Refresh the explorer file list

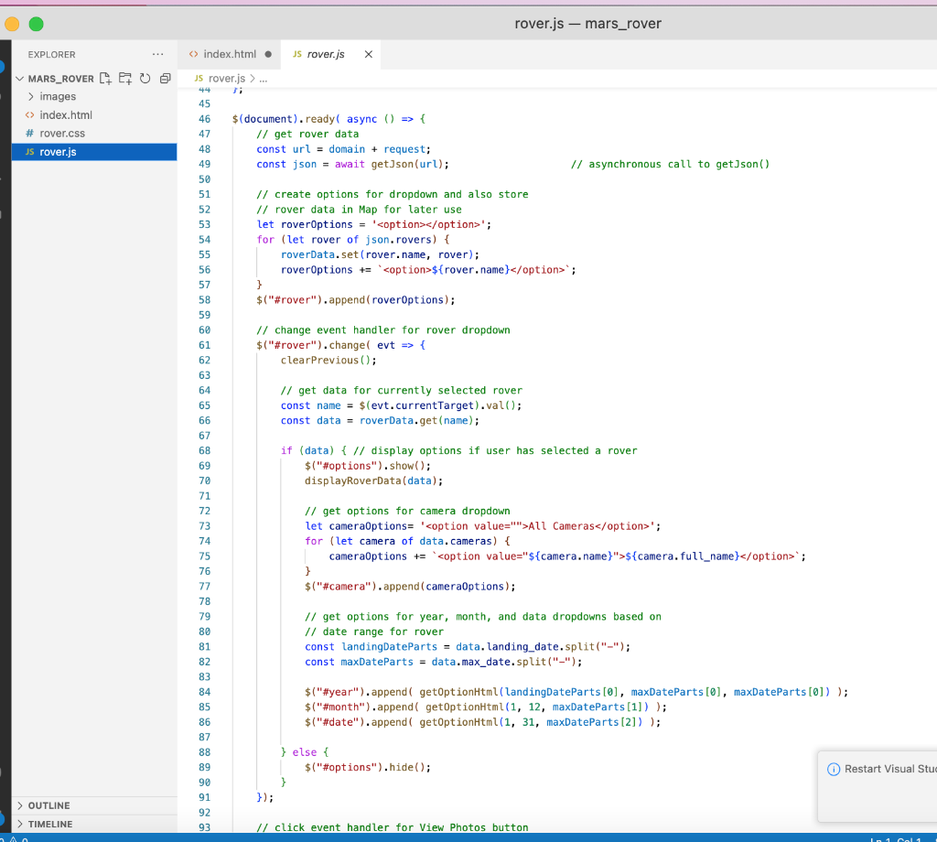point(145,79)
